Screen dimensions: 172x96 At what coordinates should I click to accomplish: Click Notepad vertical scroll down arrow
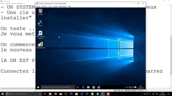171,87
